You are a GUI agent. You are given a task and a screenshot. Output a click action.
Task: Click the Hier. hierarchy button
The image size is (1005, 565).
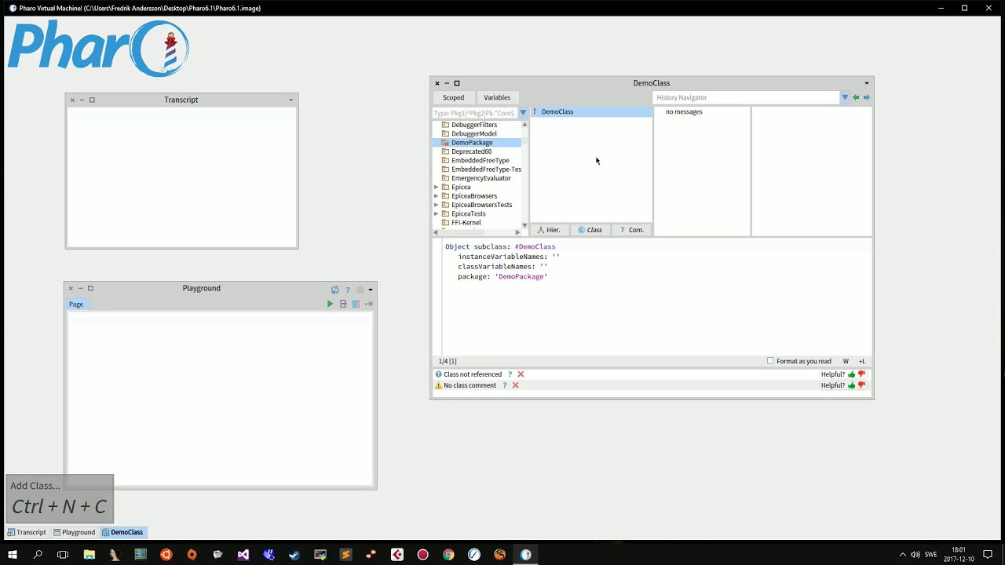click(x=549, y=230)
